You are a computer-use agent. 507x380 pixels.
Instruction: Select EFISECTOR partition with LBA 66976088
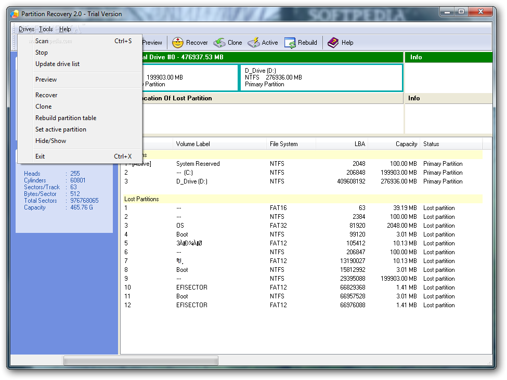coord(303,305)
